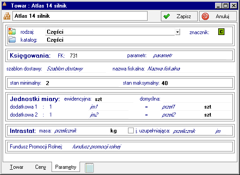Select the Parametry tab

point(66,167)
